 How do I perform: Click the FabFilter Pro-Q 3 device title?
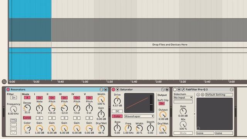(x=196, y=90)
